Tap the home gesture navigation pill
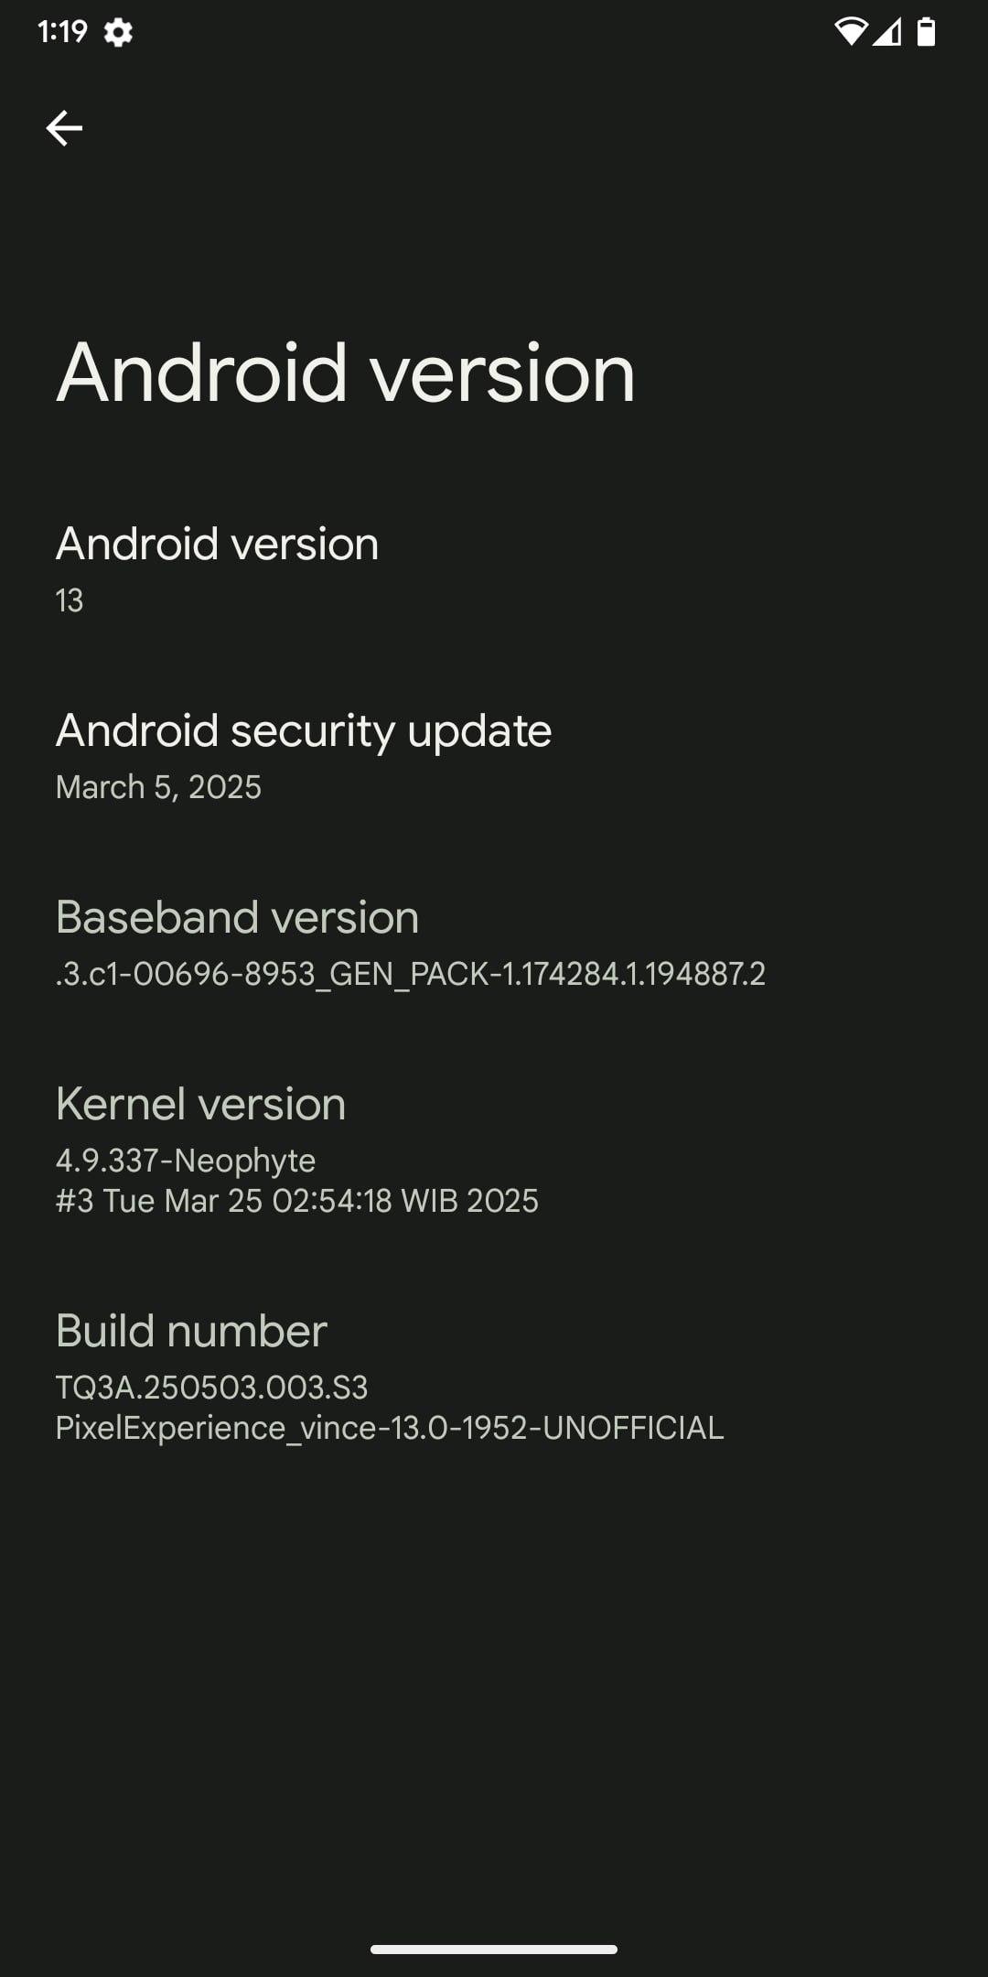The image size is (988, 1977). pos(494,1950)
